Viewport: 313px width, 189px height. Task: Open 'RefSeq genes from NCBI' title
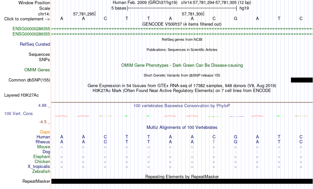[x=182, y=39]
